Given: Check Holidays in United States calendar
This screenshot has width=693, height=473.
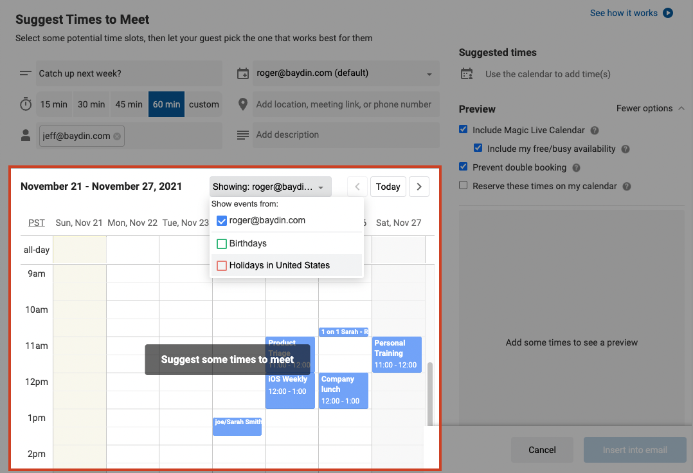Looking at the screenshot, I should pyautogui.click(x=221, y=266).
